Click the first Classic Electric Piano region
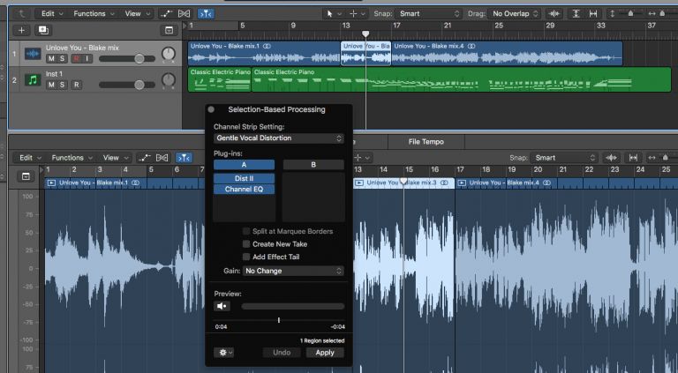The image size is (678, 373). coord(220,79)
